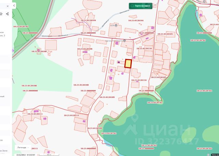The width and height of the screenshot is (219, 156).
Task: Open the map info icon beside the Beta badge
Action: pos(208,155)
